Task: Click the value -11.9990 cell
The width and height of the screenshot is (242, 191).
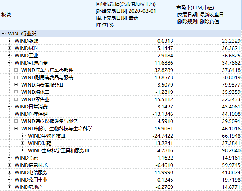Action: [134, 172]
